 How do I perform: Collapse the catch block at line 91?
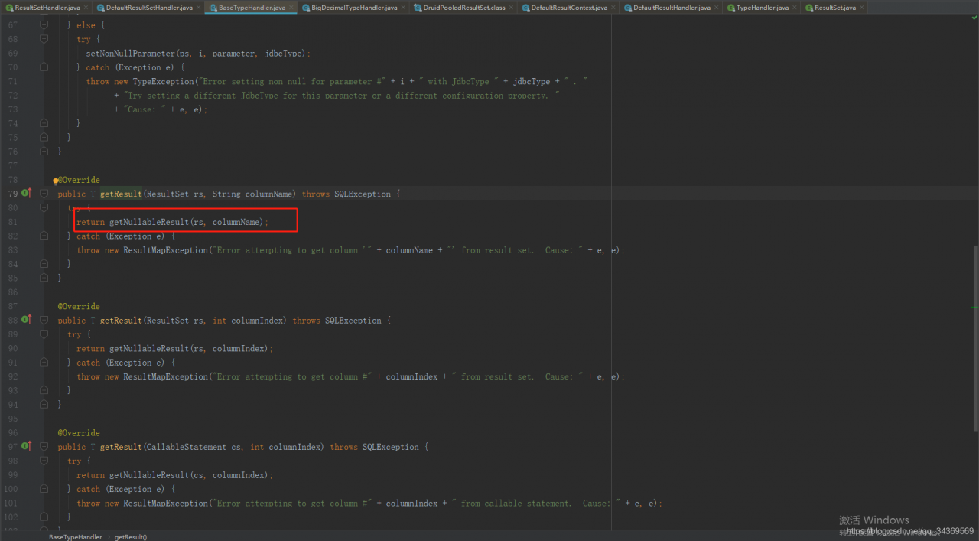click(44, 362)
